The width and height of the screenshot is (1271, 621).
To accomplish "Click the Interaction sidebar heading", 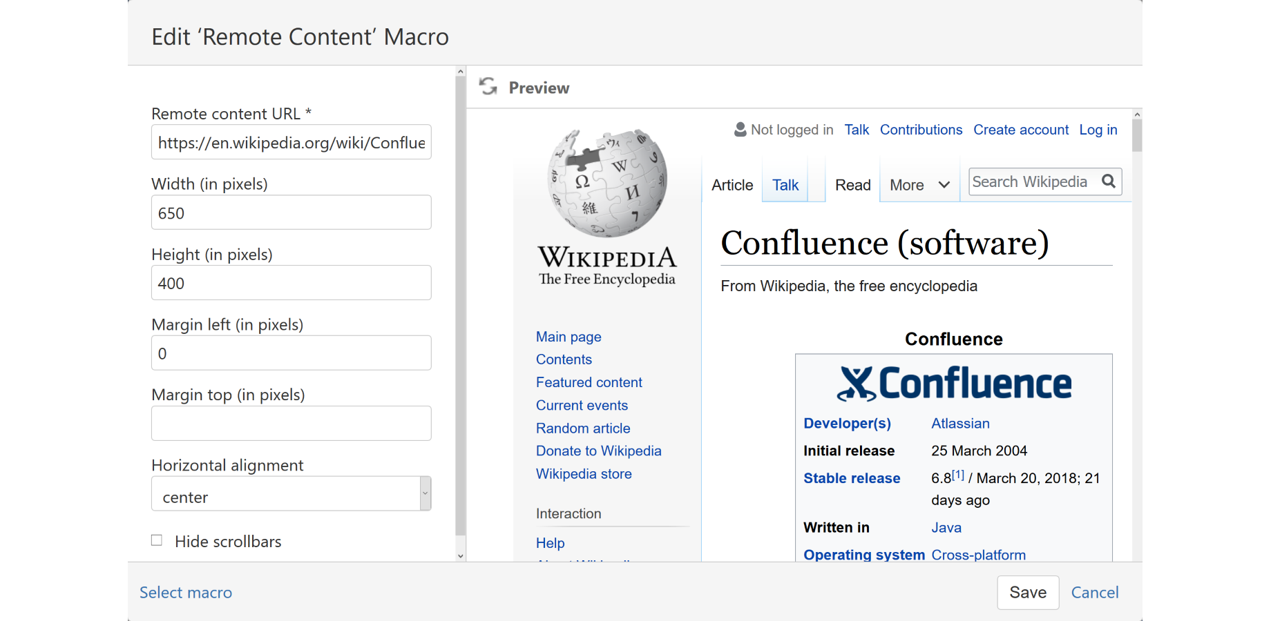I will point(568,513).
